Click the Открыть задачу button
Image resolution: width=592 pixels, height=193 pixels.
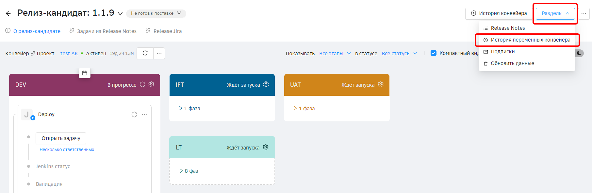pos(61,138)
